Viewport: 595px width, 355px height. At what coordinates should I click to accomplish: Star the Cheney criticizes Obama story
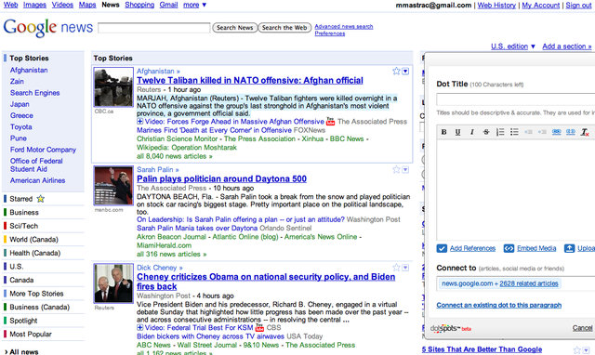396,268
